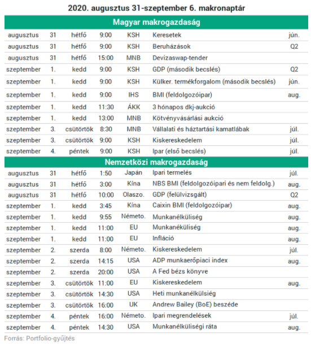Screen dimensions: 311x346
Task: Click 'Kiskereskedelem' in the Németo. szerda row
Action: pos(177,249)
